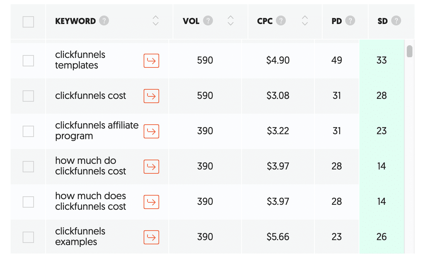Show help tooltip next to KEYWORD header

(x=104, y=21)
